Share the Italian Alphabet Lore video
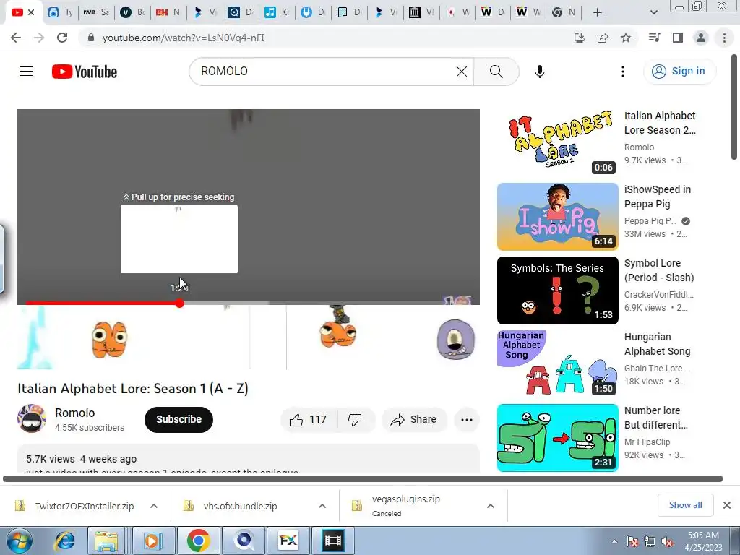 pos(414,420)
